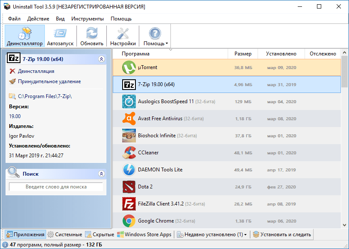
Task: Open Помощь in the menu bar
Action: click(121, 19)
